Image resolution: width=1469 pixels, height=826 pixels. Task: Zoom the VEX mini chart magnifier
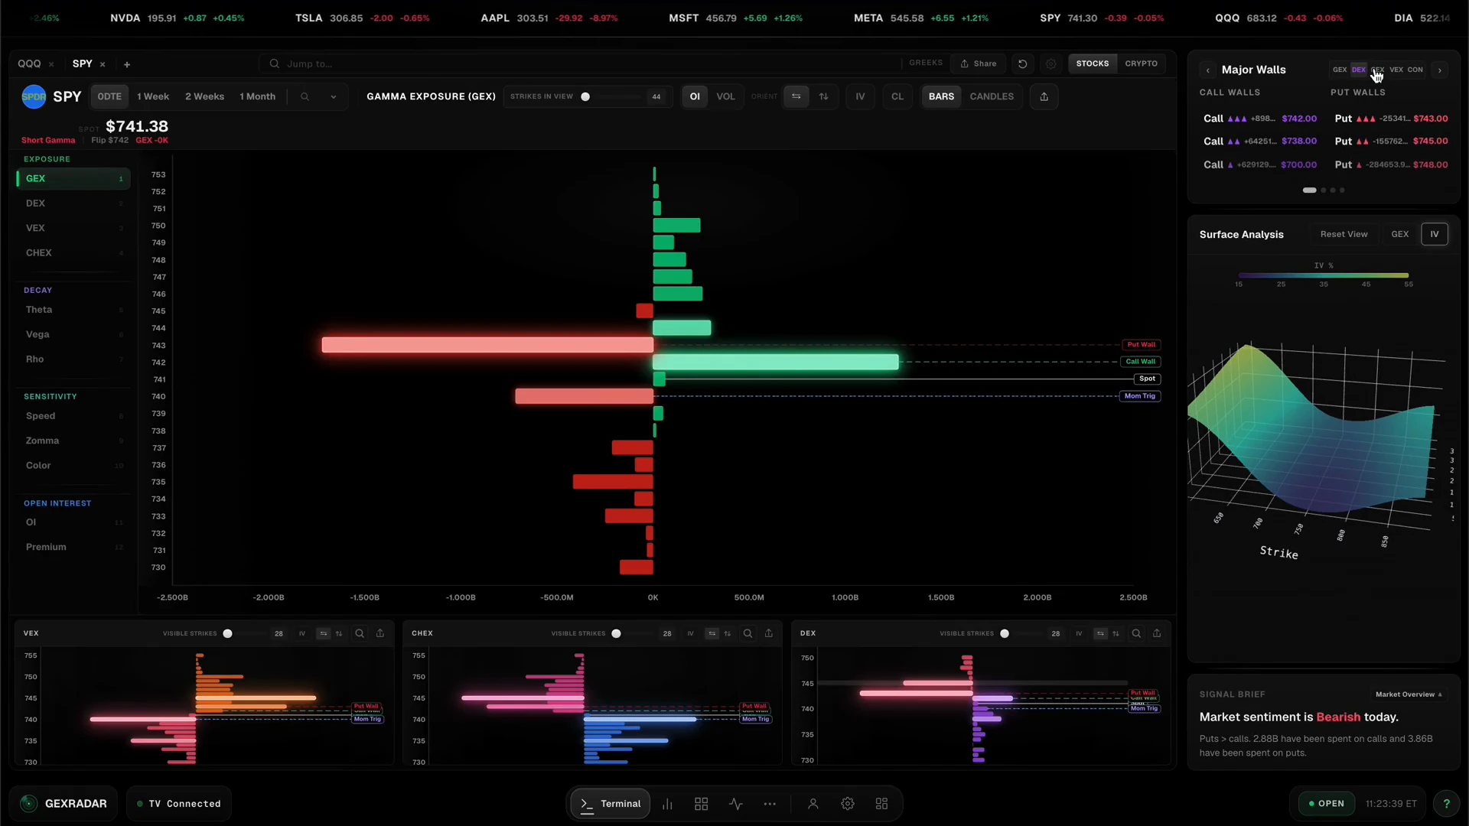360,633
